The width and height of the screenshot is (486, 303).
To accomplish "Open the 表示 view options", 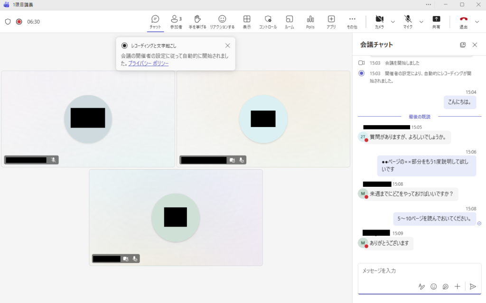I will pyautogui.click(x=247, y=21).
